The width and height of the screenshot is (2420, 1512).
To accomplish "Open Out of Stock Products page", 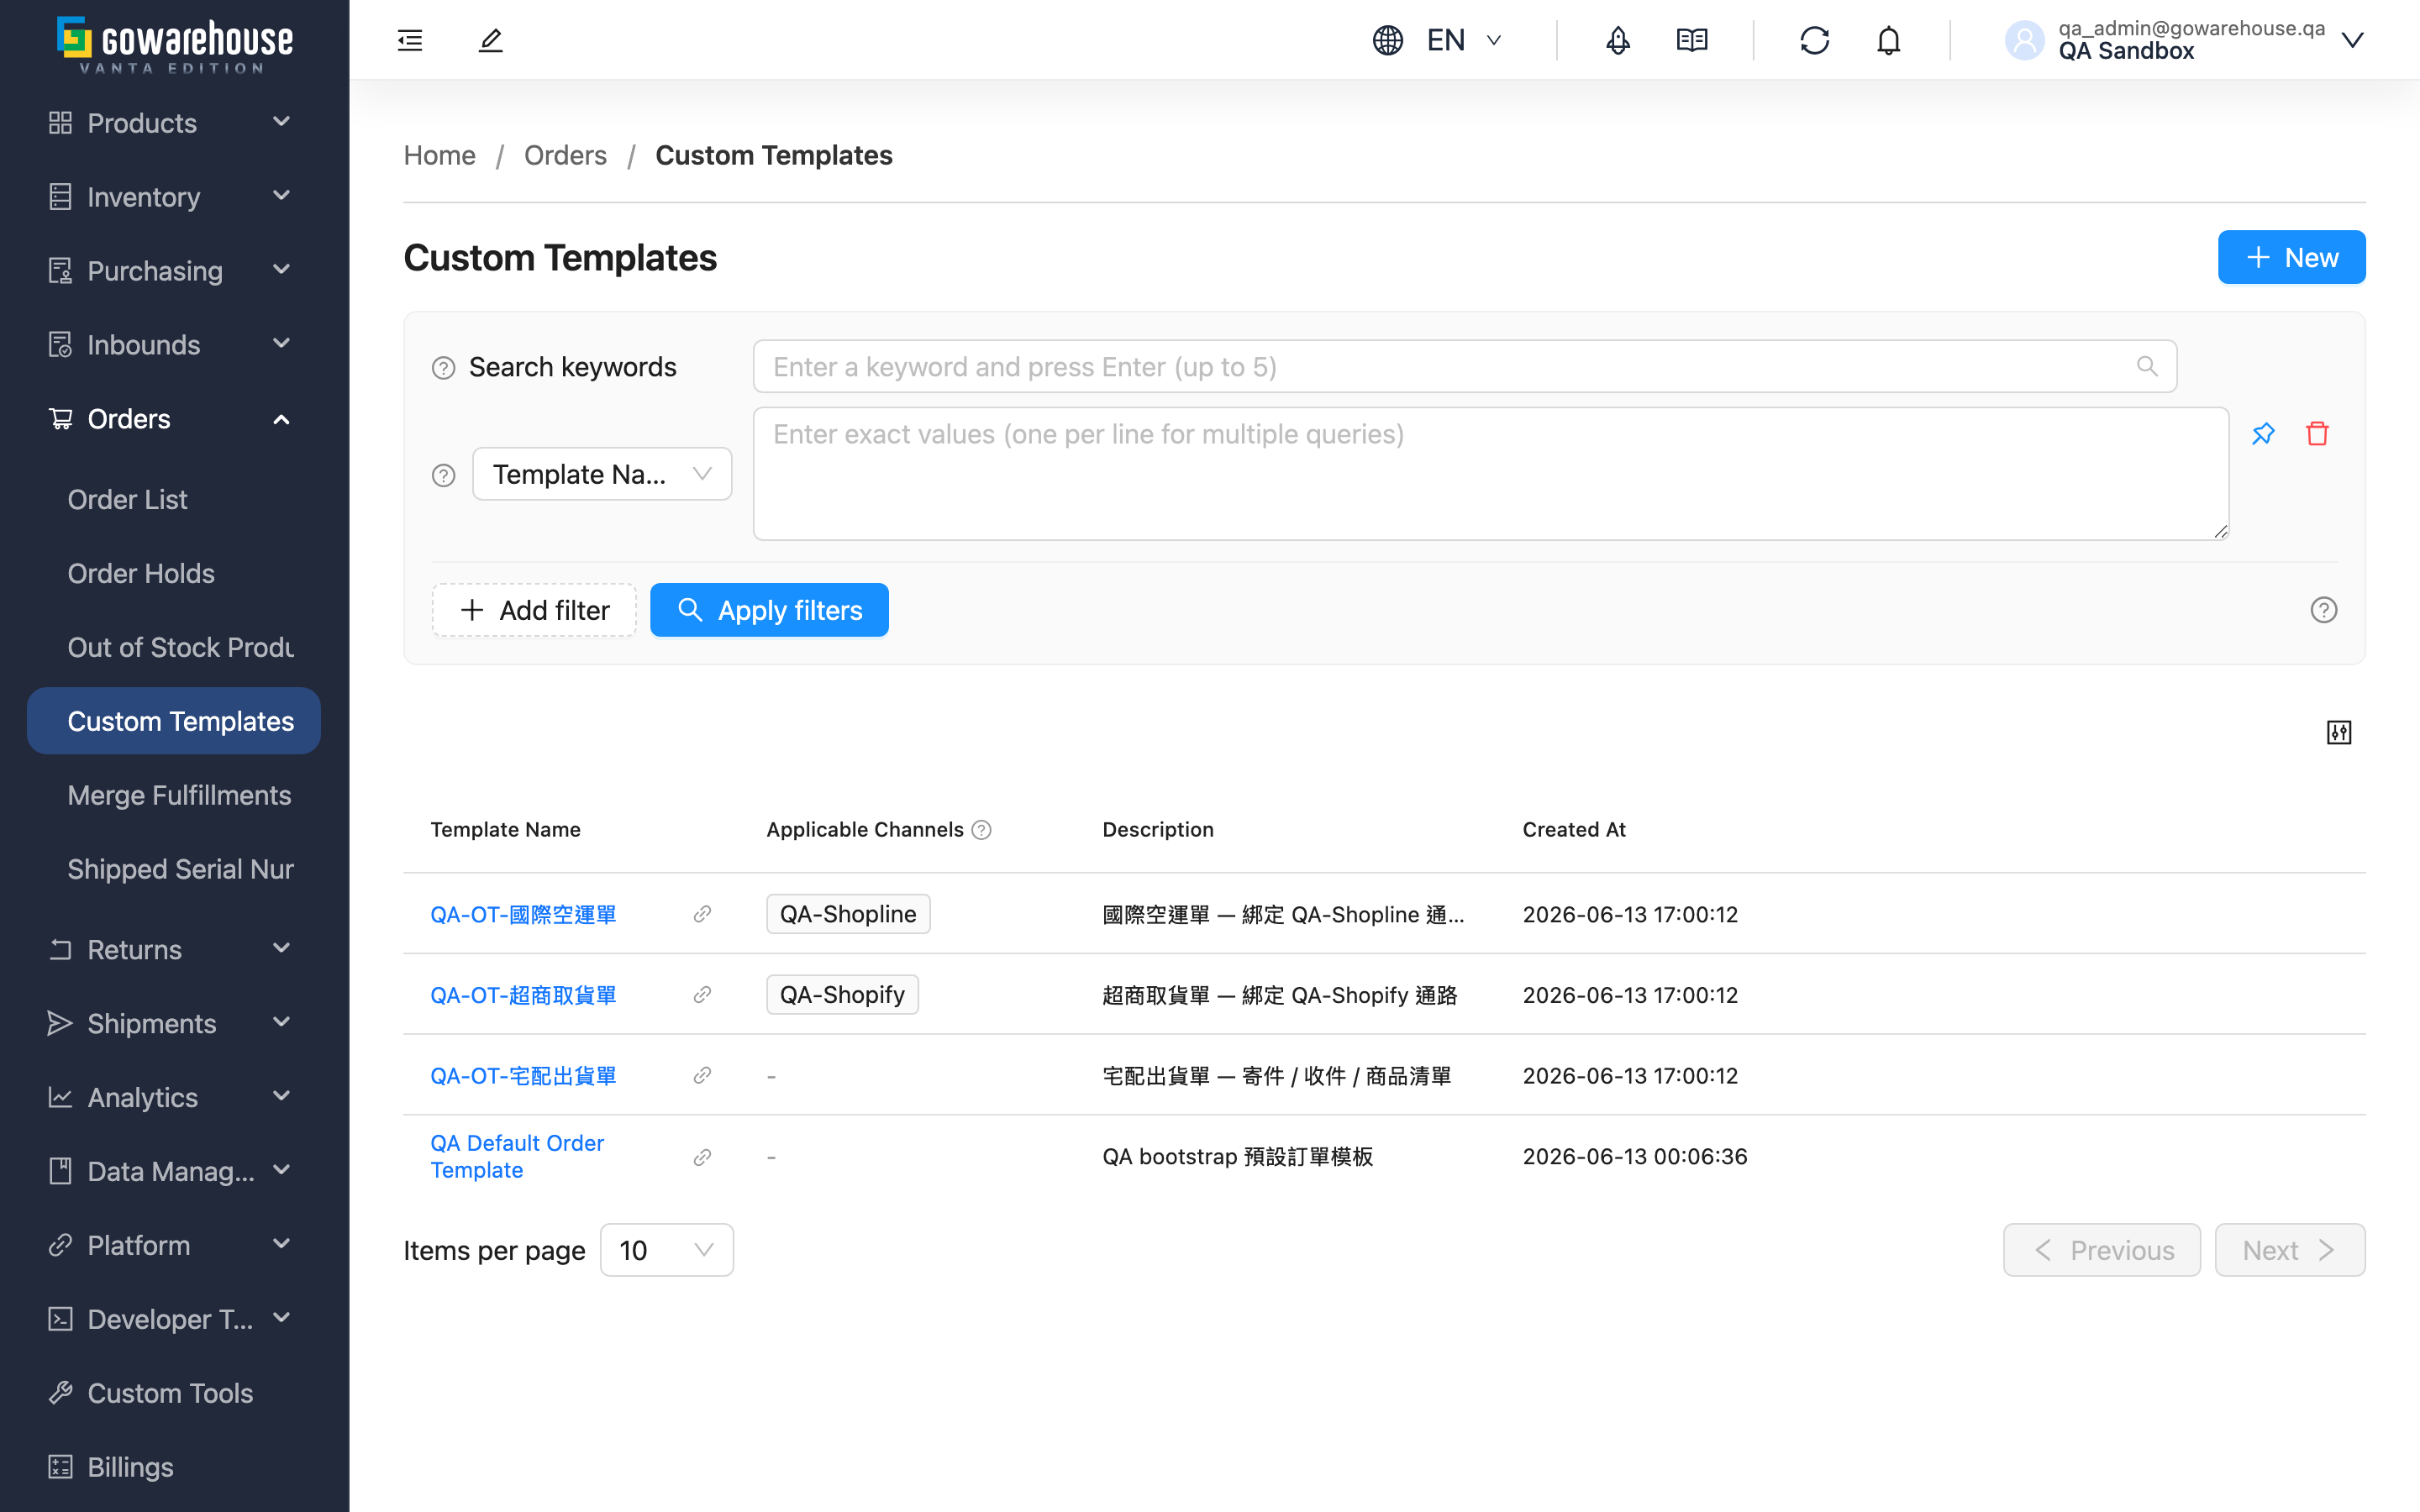I will coord(174,648).
